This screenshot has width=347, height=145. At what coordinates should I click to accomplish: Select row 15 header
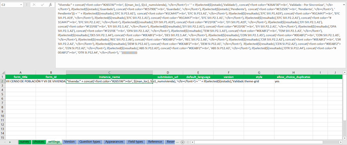pos(3,138)
